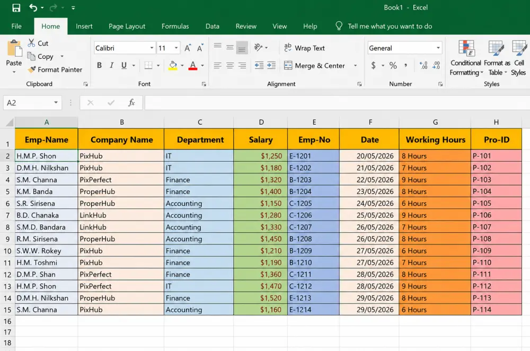The height and width of the screenshot is (351, 530).
Task: Open the Alignment dialog launcher
Action: 359,84
